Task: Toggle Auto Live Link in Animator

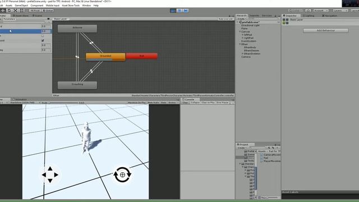Action: pyautogui.click(x=225, y=19)
